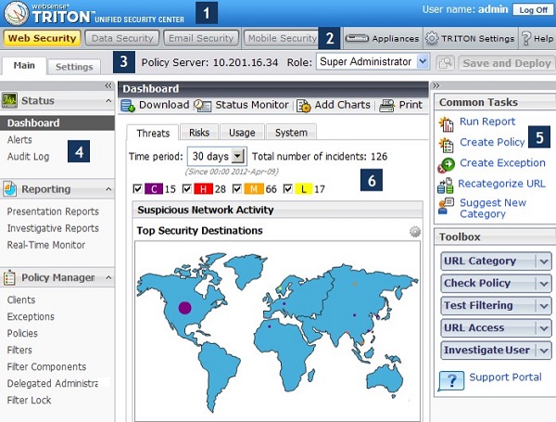Viewport: 556px width, 422px height.
Task: Click the yellow Low severity swatch
Action: point(304,189)
